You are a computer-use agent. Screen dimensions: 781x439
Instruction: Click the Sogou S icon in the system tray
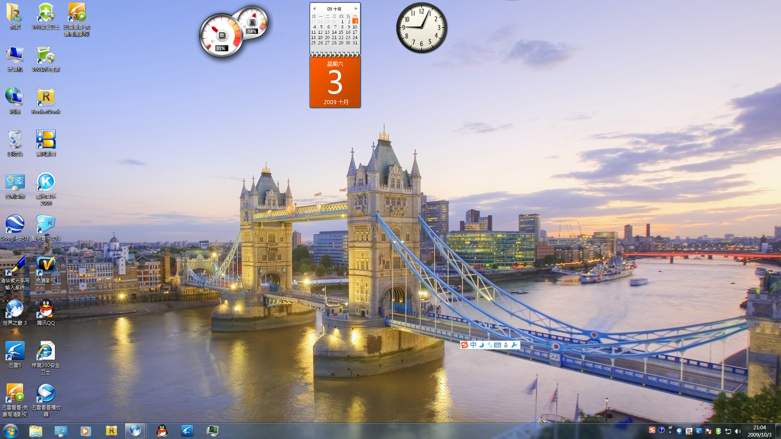pyautogui.click(x=652, y=430)
